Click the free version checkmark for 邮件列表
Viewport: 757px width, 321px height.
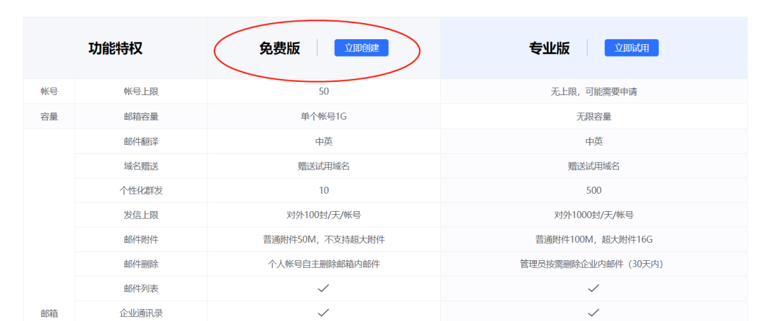323,288
